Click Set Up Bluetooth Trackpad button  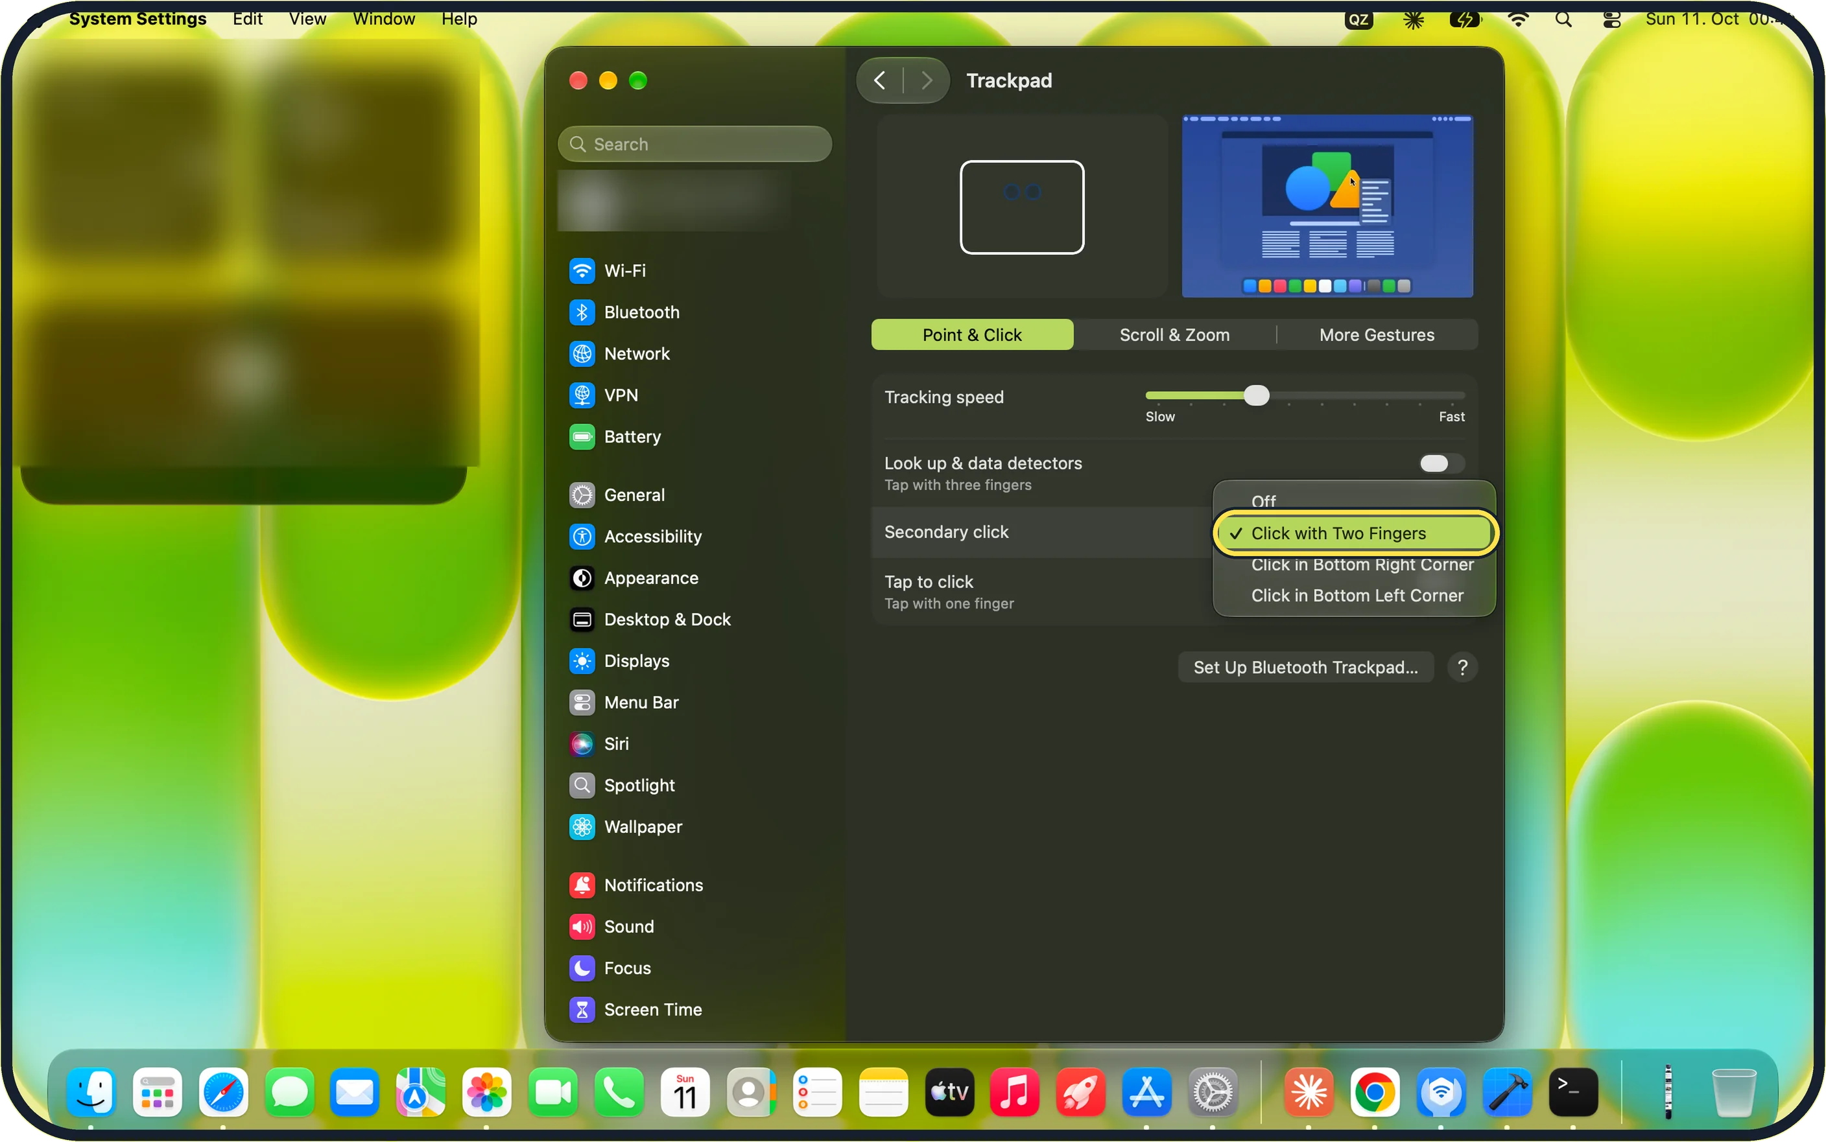coord(1305,668)
